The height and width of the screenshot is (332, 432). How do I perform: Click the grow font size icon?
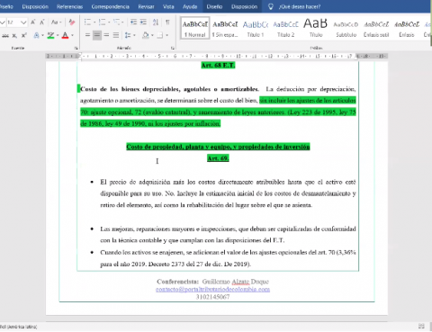pos(33,22)
